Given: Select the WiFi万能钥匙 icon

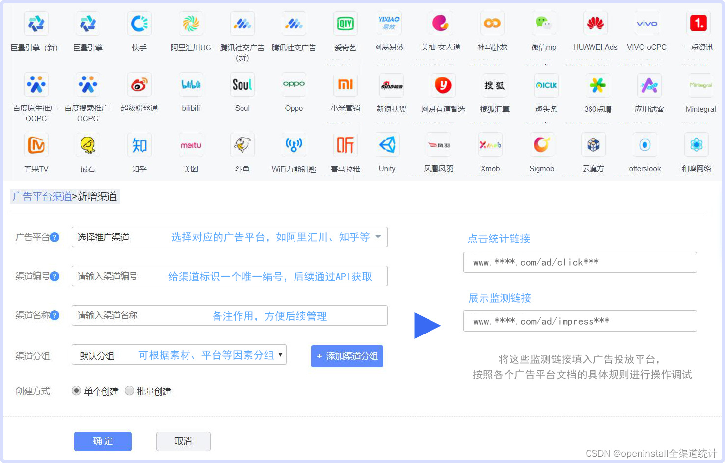Looking at the screenshot, I should coord(294,145).
